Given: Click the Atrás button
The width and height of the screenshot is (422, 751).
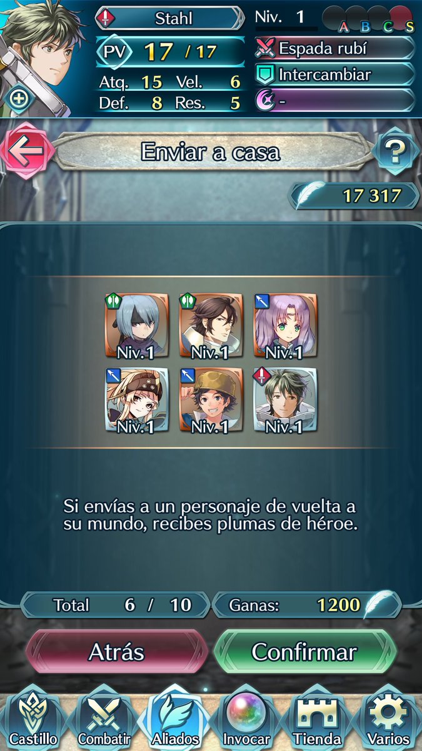Looking at the screenshot, I should (x=116, y=652).
